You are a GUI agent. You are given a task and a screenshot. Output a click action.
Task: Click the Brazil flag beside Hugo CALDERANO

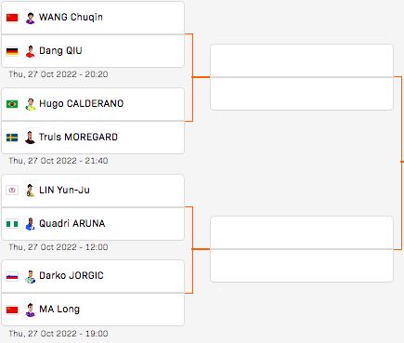click(x=12, y=104)
